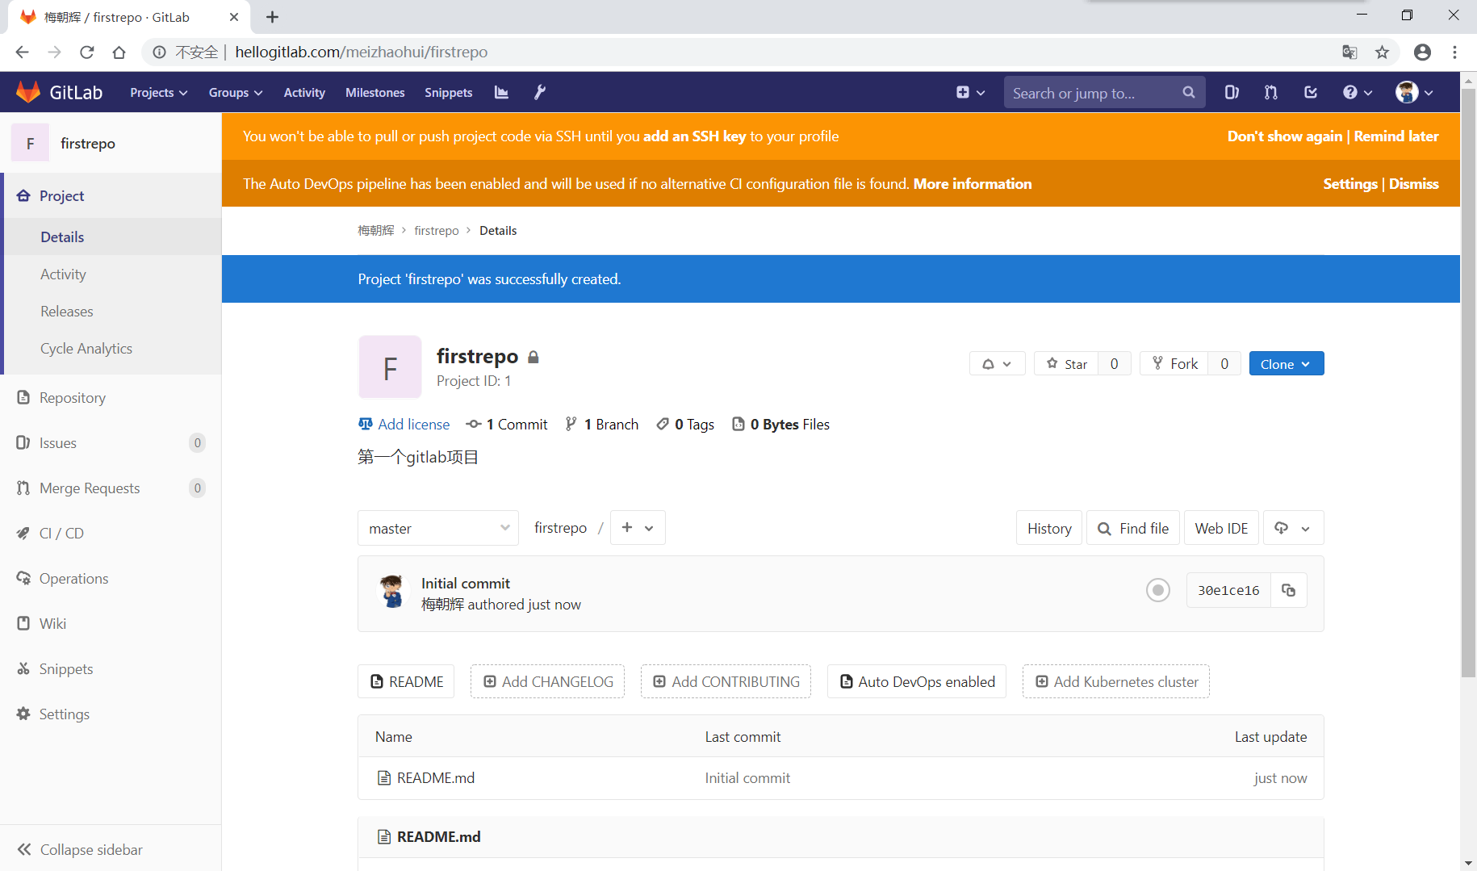The height and width of the screenshot is (871, 1477).
Task: Open the help question mark menu
Action: 1358,92
